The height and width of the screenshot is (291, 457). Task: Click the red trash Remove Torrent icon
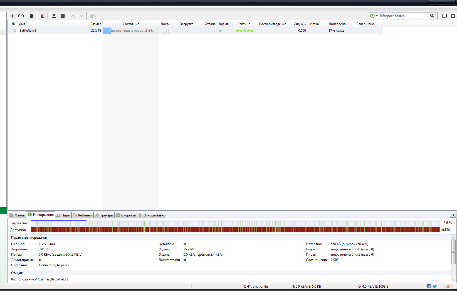tap(43, 16)
